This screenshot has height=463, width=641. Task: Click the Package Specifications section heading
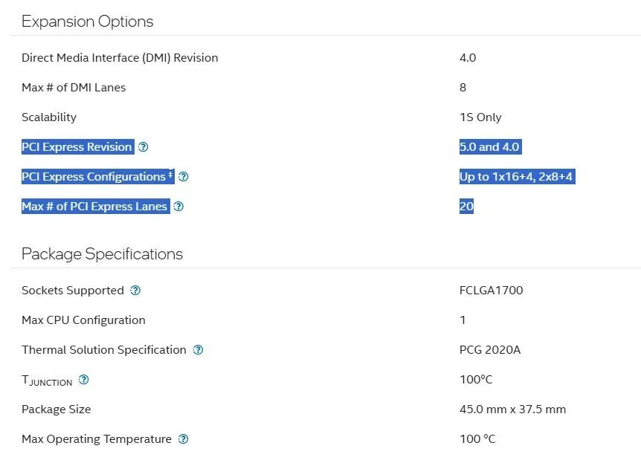point(102,254)
